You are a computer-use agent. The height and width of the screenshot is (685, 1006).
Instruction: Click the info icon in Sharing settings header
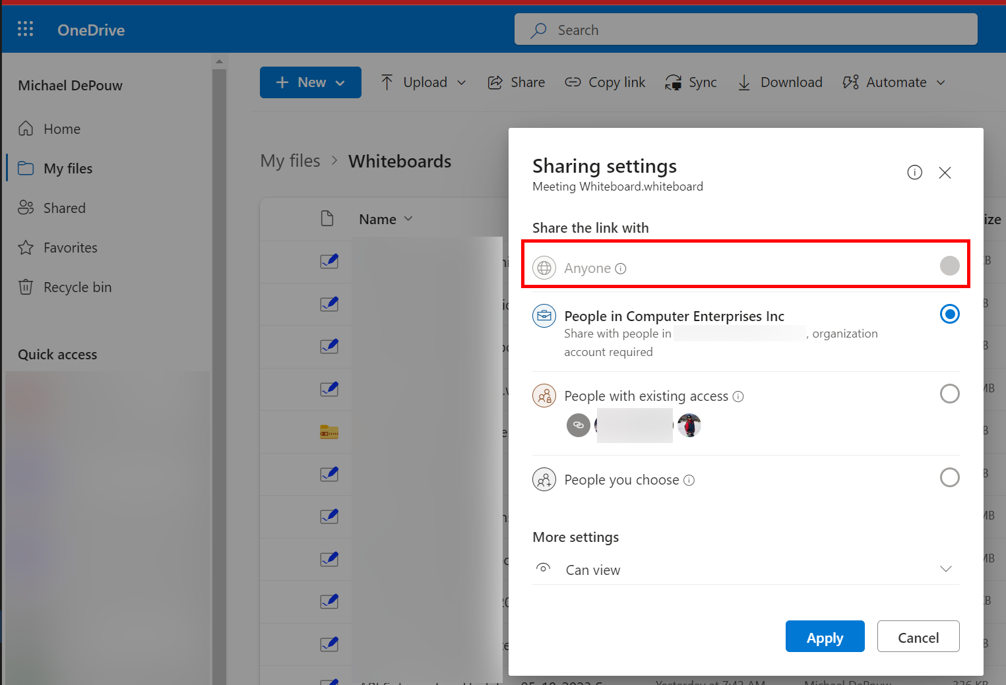[914, 172]
